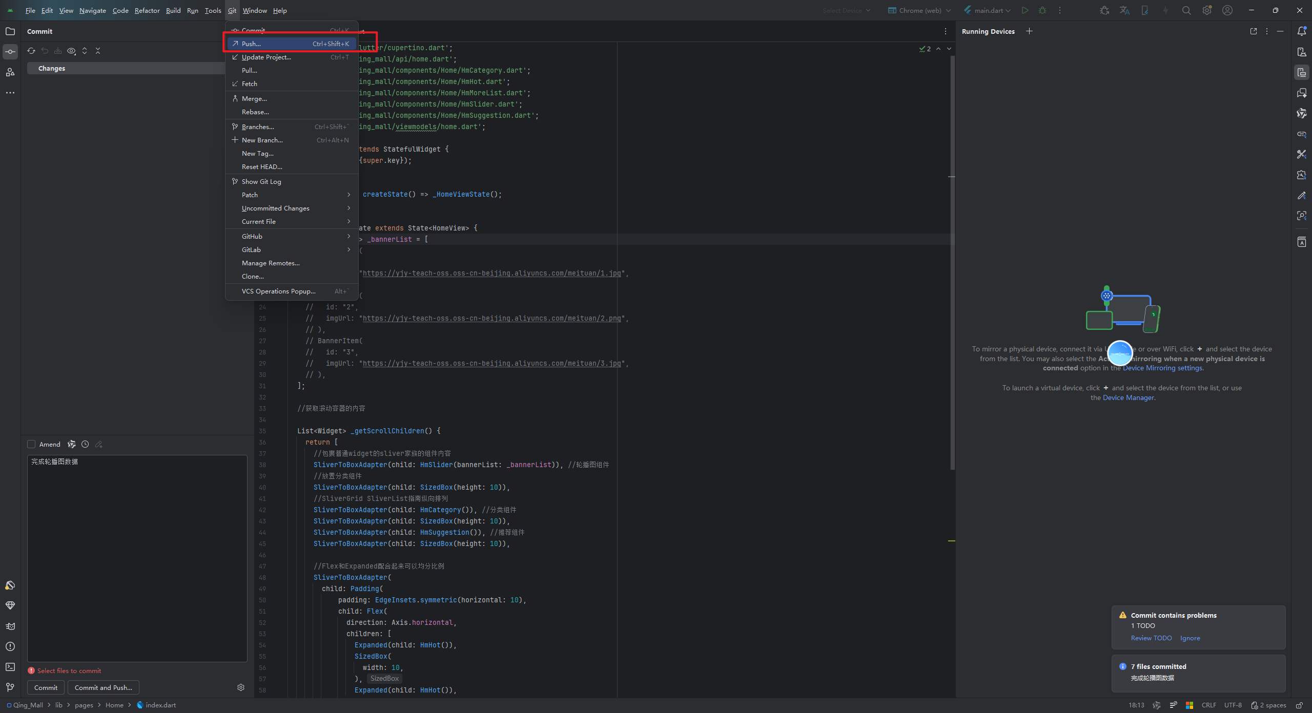Open the Notifications bell icon

(x=1301, y=31)
